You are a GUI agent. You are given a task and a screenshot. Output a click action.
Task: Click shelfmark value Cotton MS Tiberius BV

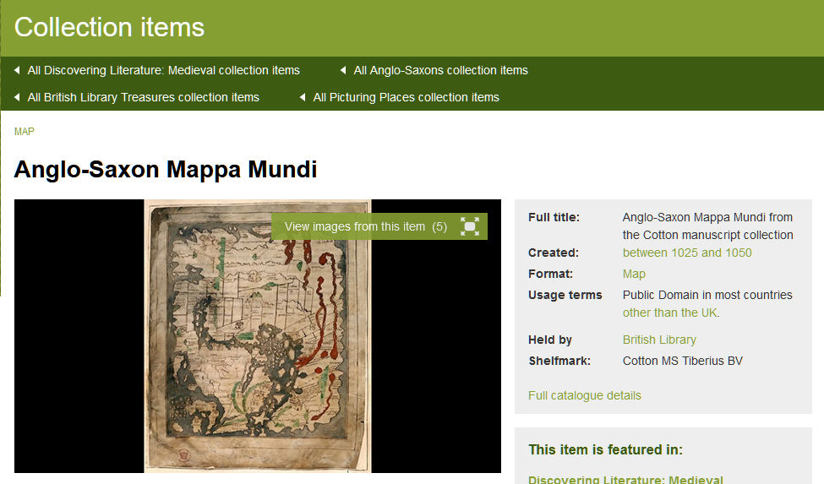coord(683,362)
